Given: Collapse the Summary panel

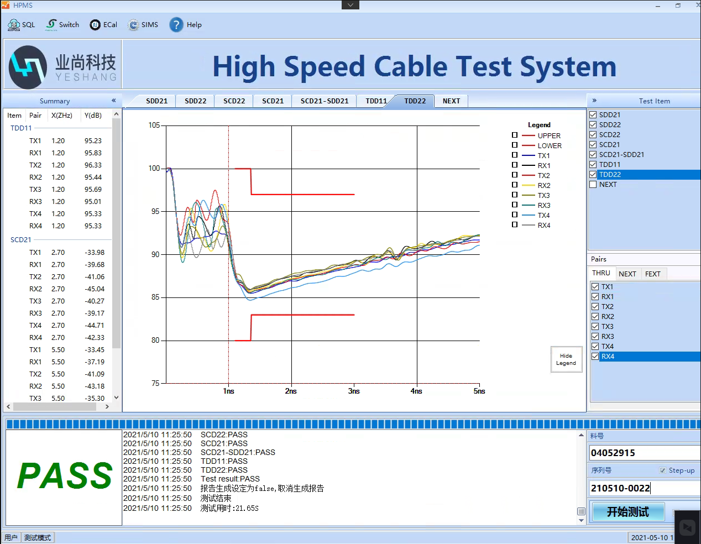Looking at the screenshot, I should tap(113, 101).
